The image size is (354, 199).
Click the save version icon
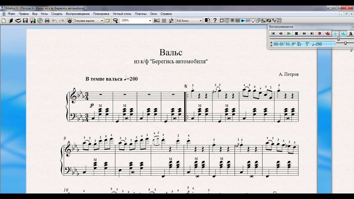33,20
